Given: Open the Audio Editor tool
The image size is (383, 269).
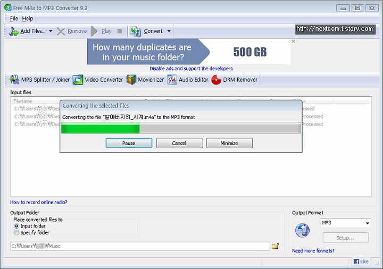Looking at the screenshot, I should click(x=188, y=80).
